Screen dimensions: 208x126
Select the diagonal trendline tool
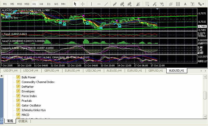106,4
